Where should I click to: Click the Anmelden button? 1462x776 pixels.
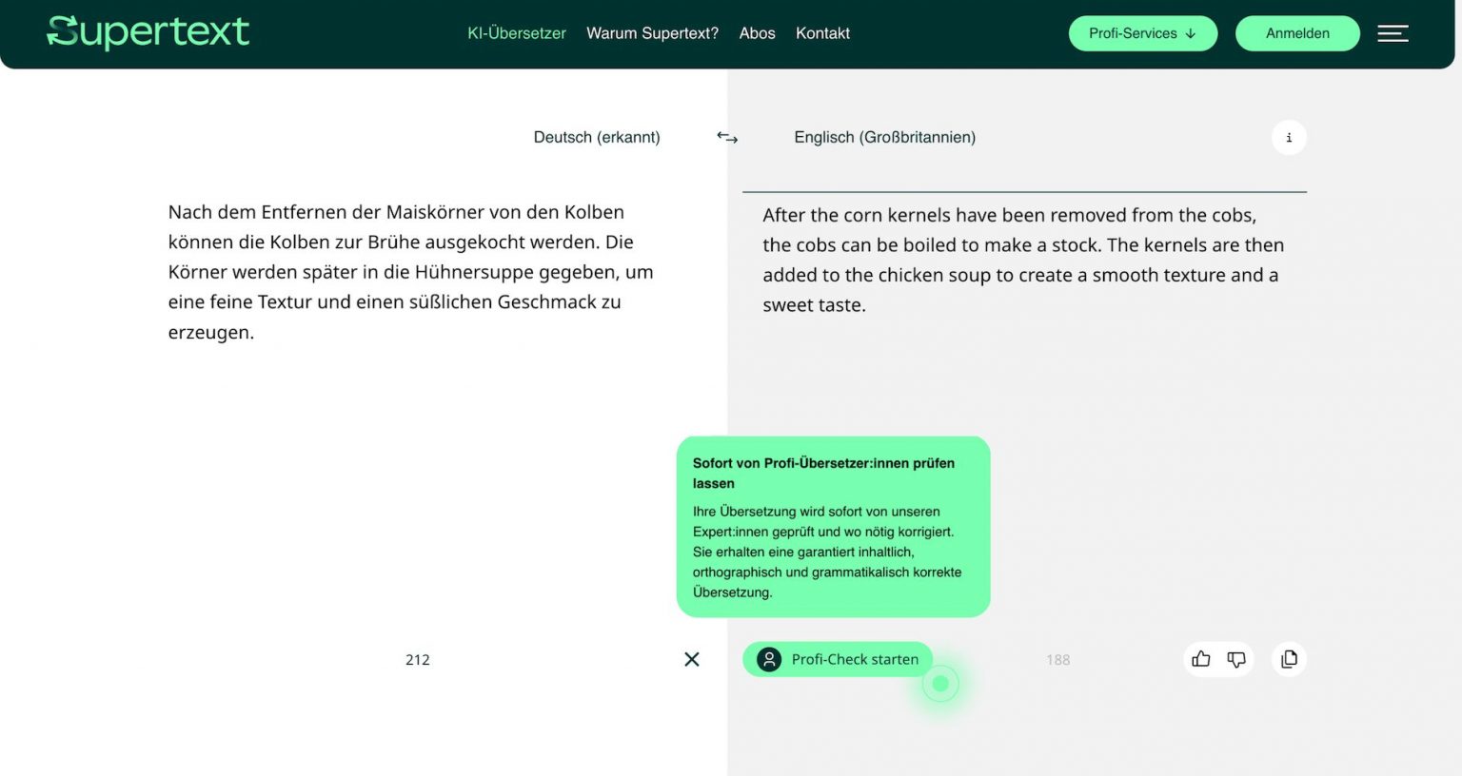[x=1297, y=33]
